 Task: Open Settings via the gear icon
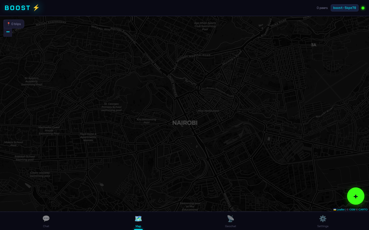pyautogui.click(x=323, y=219)
